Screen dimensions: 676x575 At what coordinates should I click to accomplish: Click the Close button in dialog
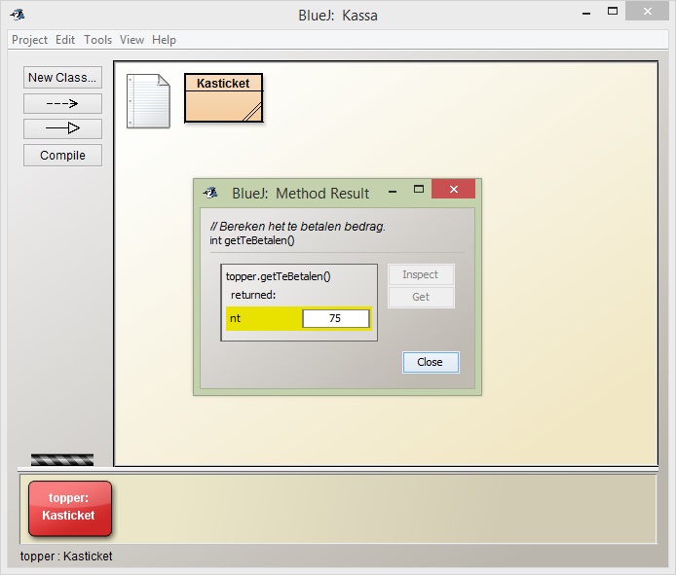click(x=431, y=362)
